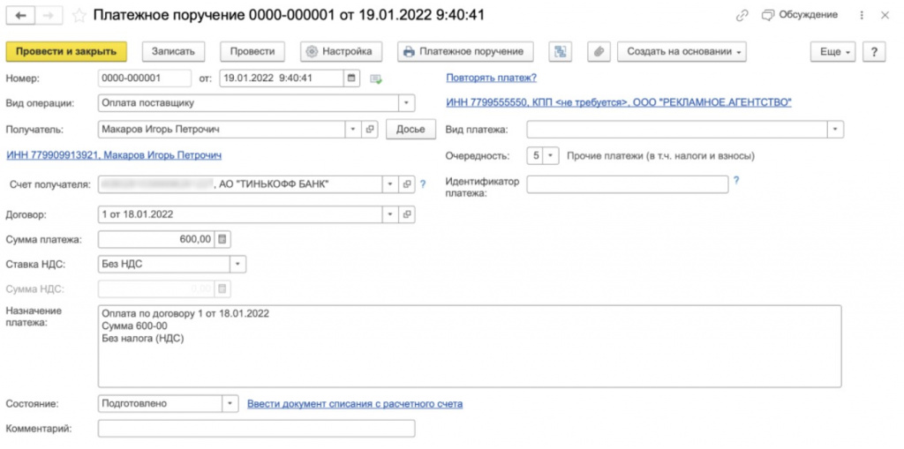Click the green document status icon near date
This screenshot has width=904, height=449.
coord(376,79)
